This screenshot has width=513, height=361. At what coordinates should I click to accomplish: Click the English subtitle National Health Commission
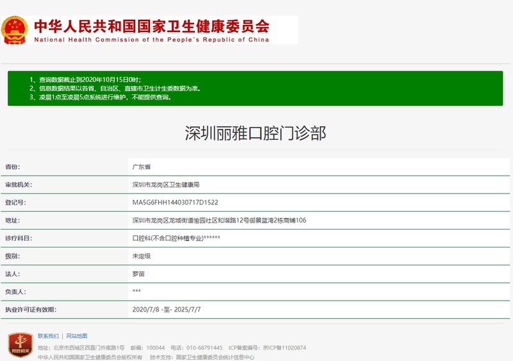click(151, 40)
